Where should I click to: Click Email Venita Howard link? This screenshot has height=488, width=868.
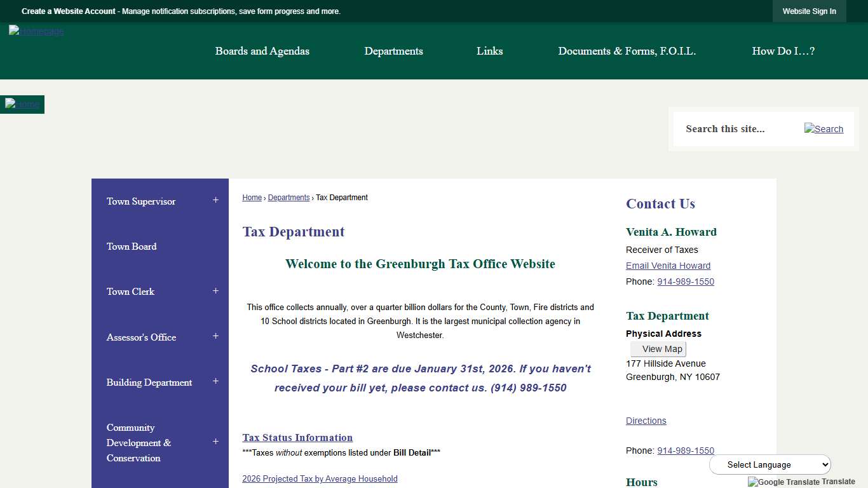(668, 266)
